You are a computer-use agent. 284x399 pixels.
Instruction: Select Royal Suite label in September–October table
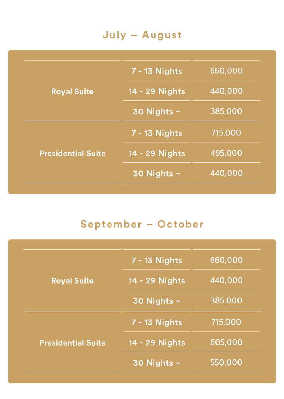click(x=72, y=281)
